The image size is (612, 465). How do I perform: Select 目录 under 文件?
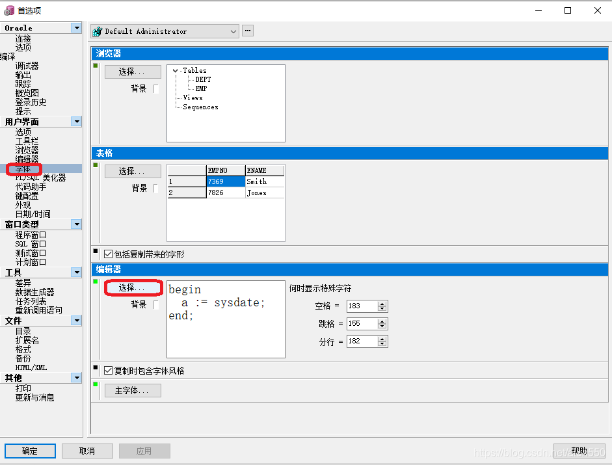pos(23,331)
